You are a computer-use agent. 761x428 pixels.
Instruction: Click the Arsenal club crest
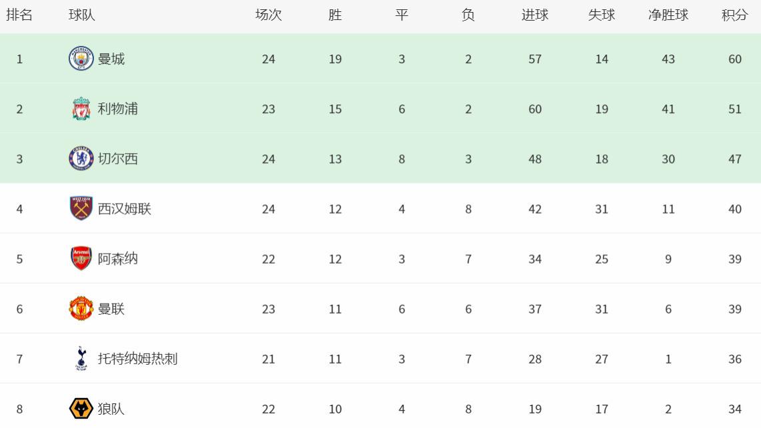81,258
